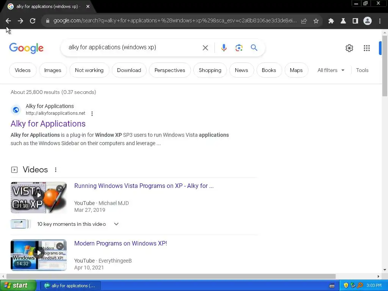Click the alky for applications taskbar button
This screenshot has height=291, width=388.
(70, 286)
